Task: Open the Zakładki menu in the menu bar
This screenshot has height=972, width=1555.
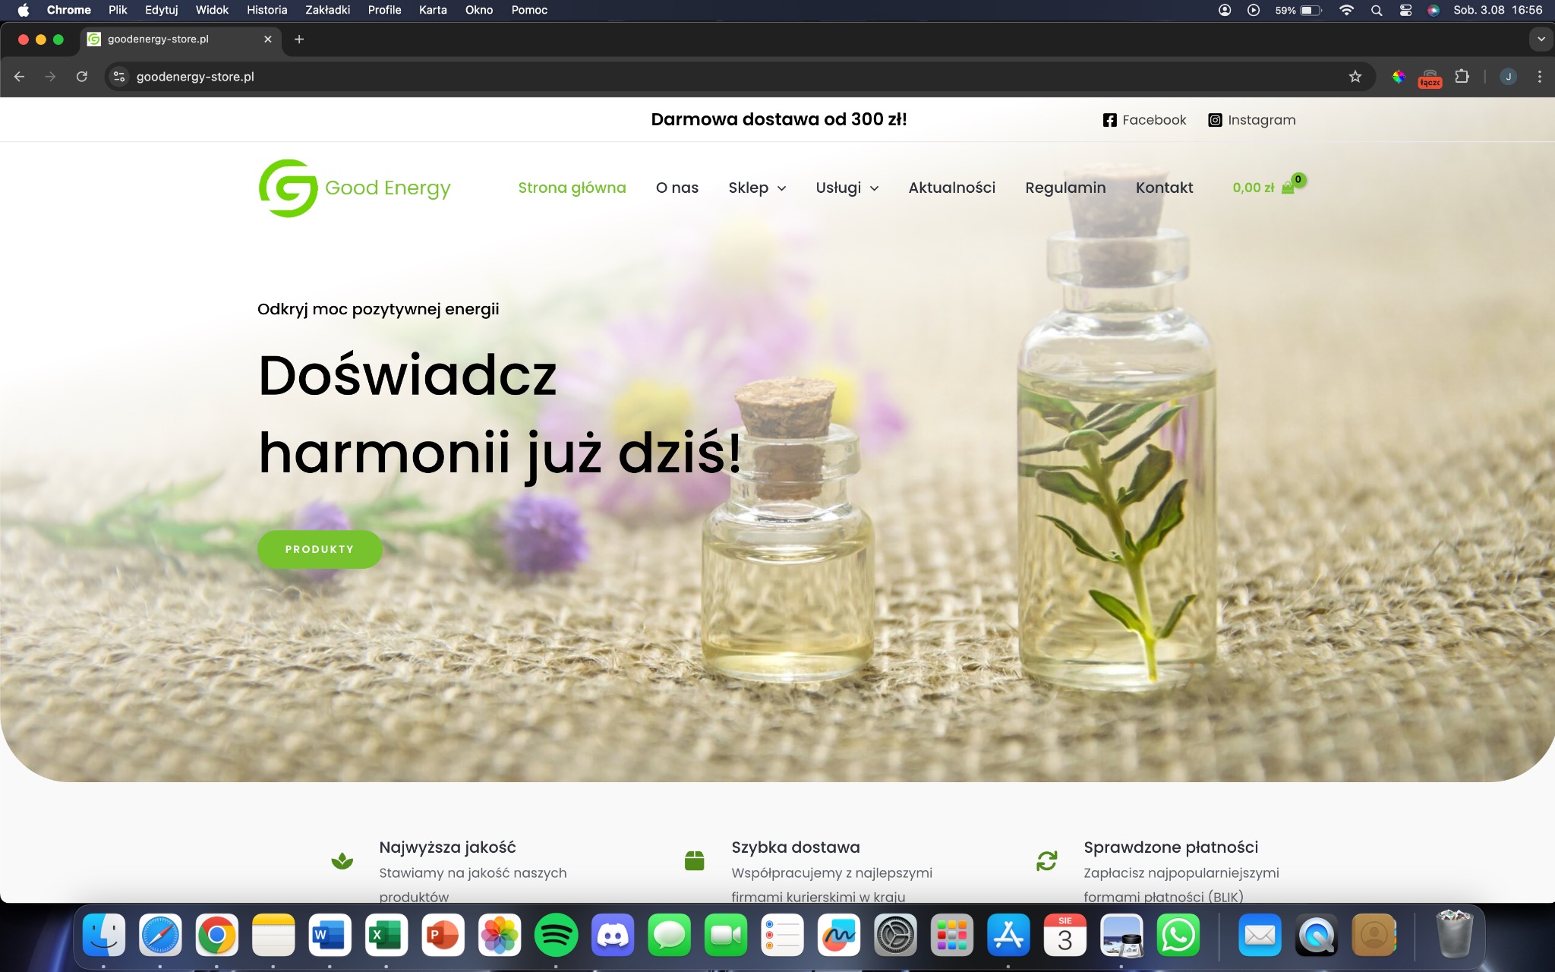Action: [327, 10]
